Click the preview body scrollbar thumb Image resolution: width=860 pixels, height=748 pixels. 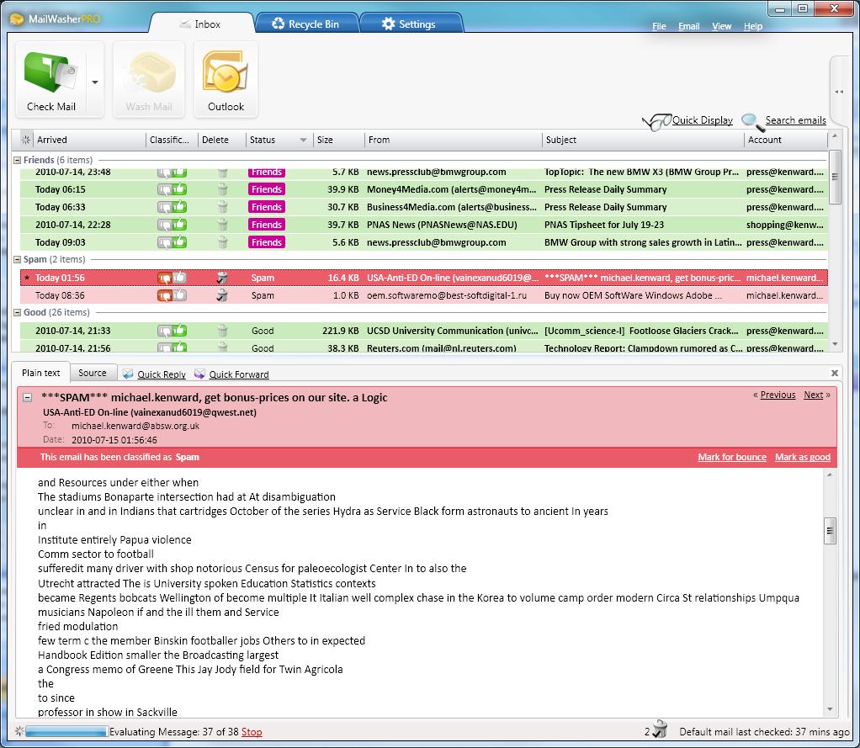click(x=830, y=530)
